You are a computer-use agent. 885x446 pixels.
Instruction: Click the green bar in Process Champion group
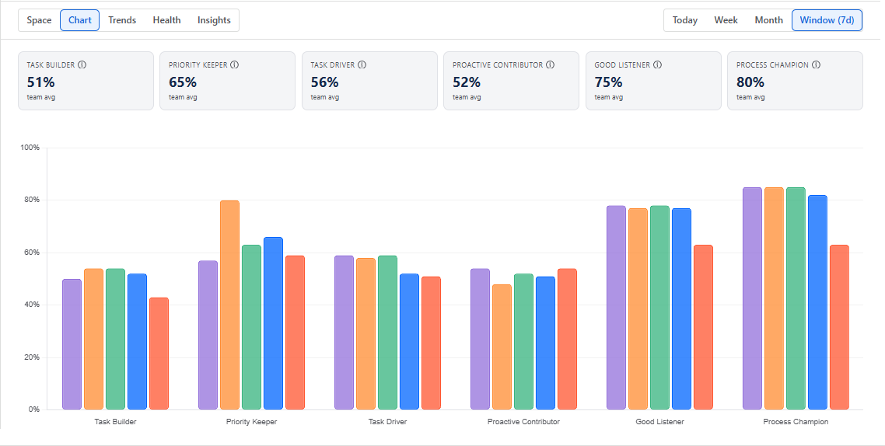point(796,298)
